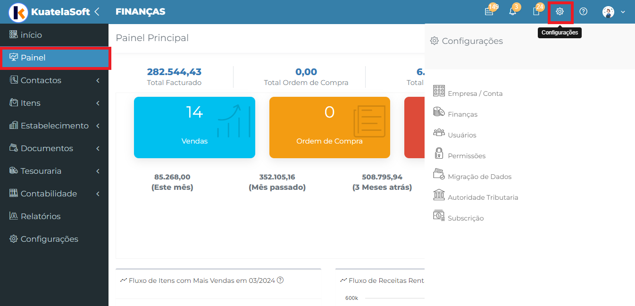This screenshot has height=306, width=635.
Task: Click the Relatórios chart icon
Action: pos(14,216)
